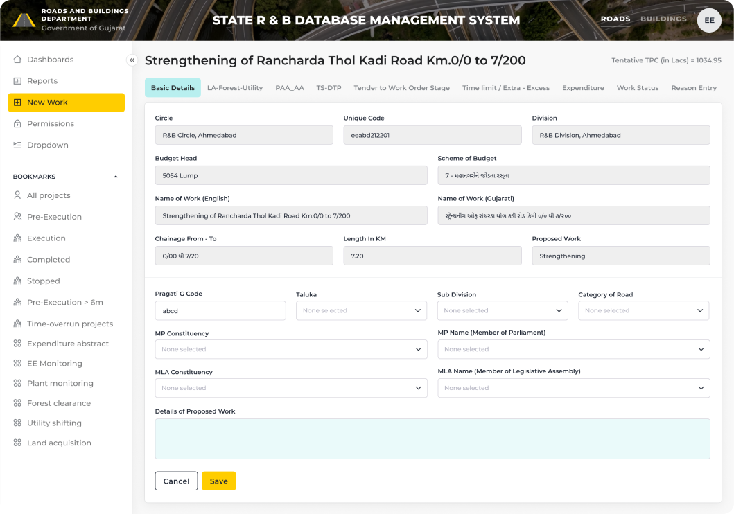
Task: Switch to BUILDINGS in the header
Action: [664, 19]
